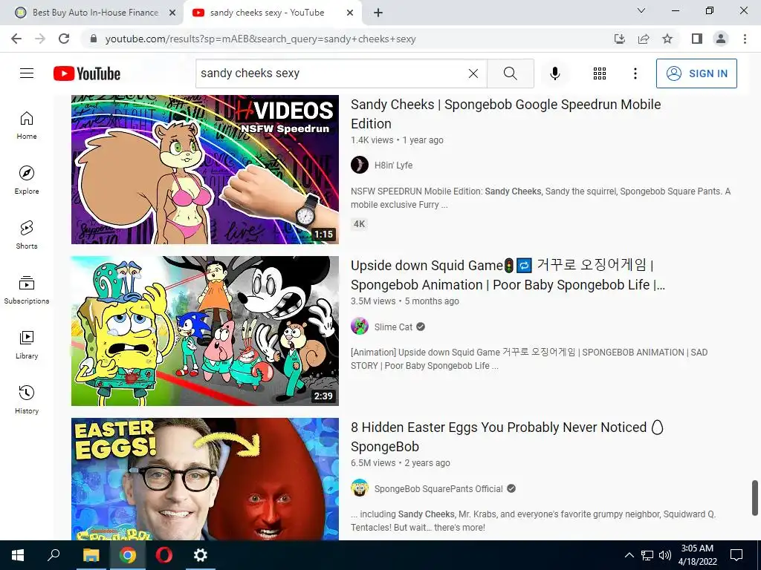Open the Upside down Squid Game video title
Image resolution: width=761 pixels, height=570 pixels.
coord(508,275)
